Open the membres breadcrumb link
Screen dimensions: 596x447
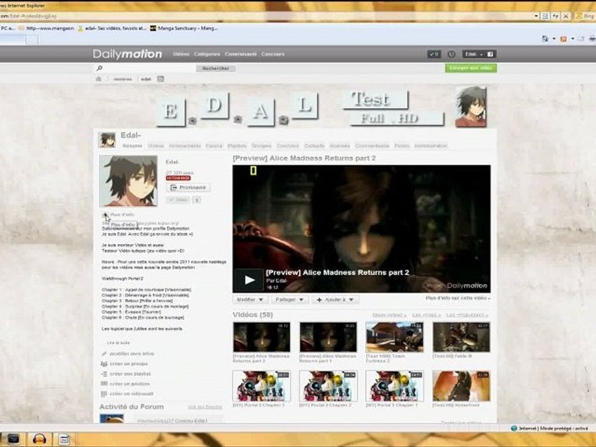[122, 79]
